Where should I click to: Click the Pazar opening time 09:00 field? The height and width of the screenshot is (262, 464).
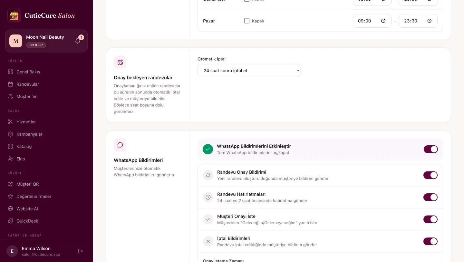(372, 21)
